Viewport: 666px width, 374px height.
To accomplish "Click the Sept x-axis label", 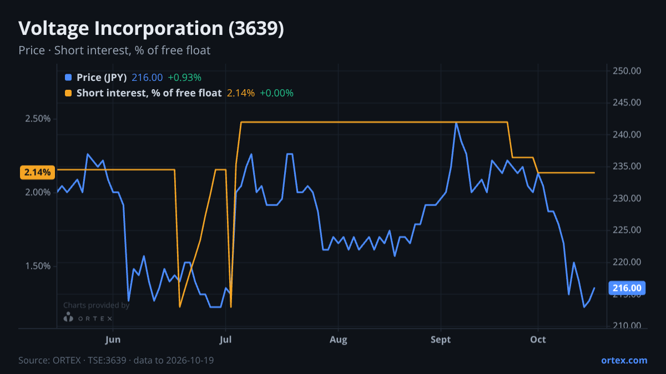I will tap(441, 339).
